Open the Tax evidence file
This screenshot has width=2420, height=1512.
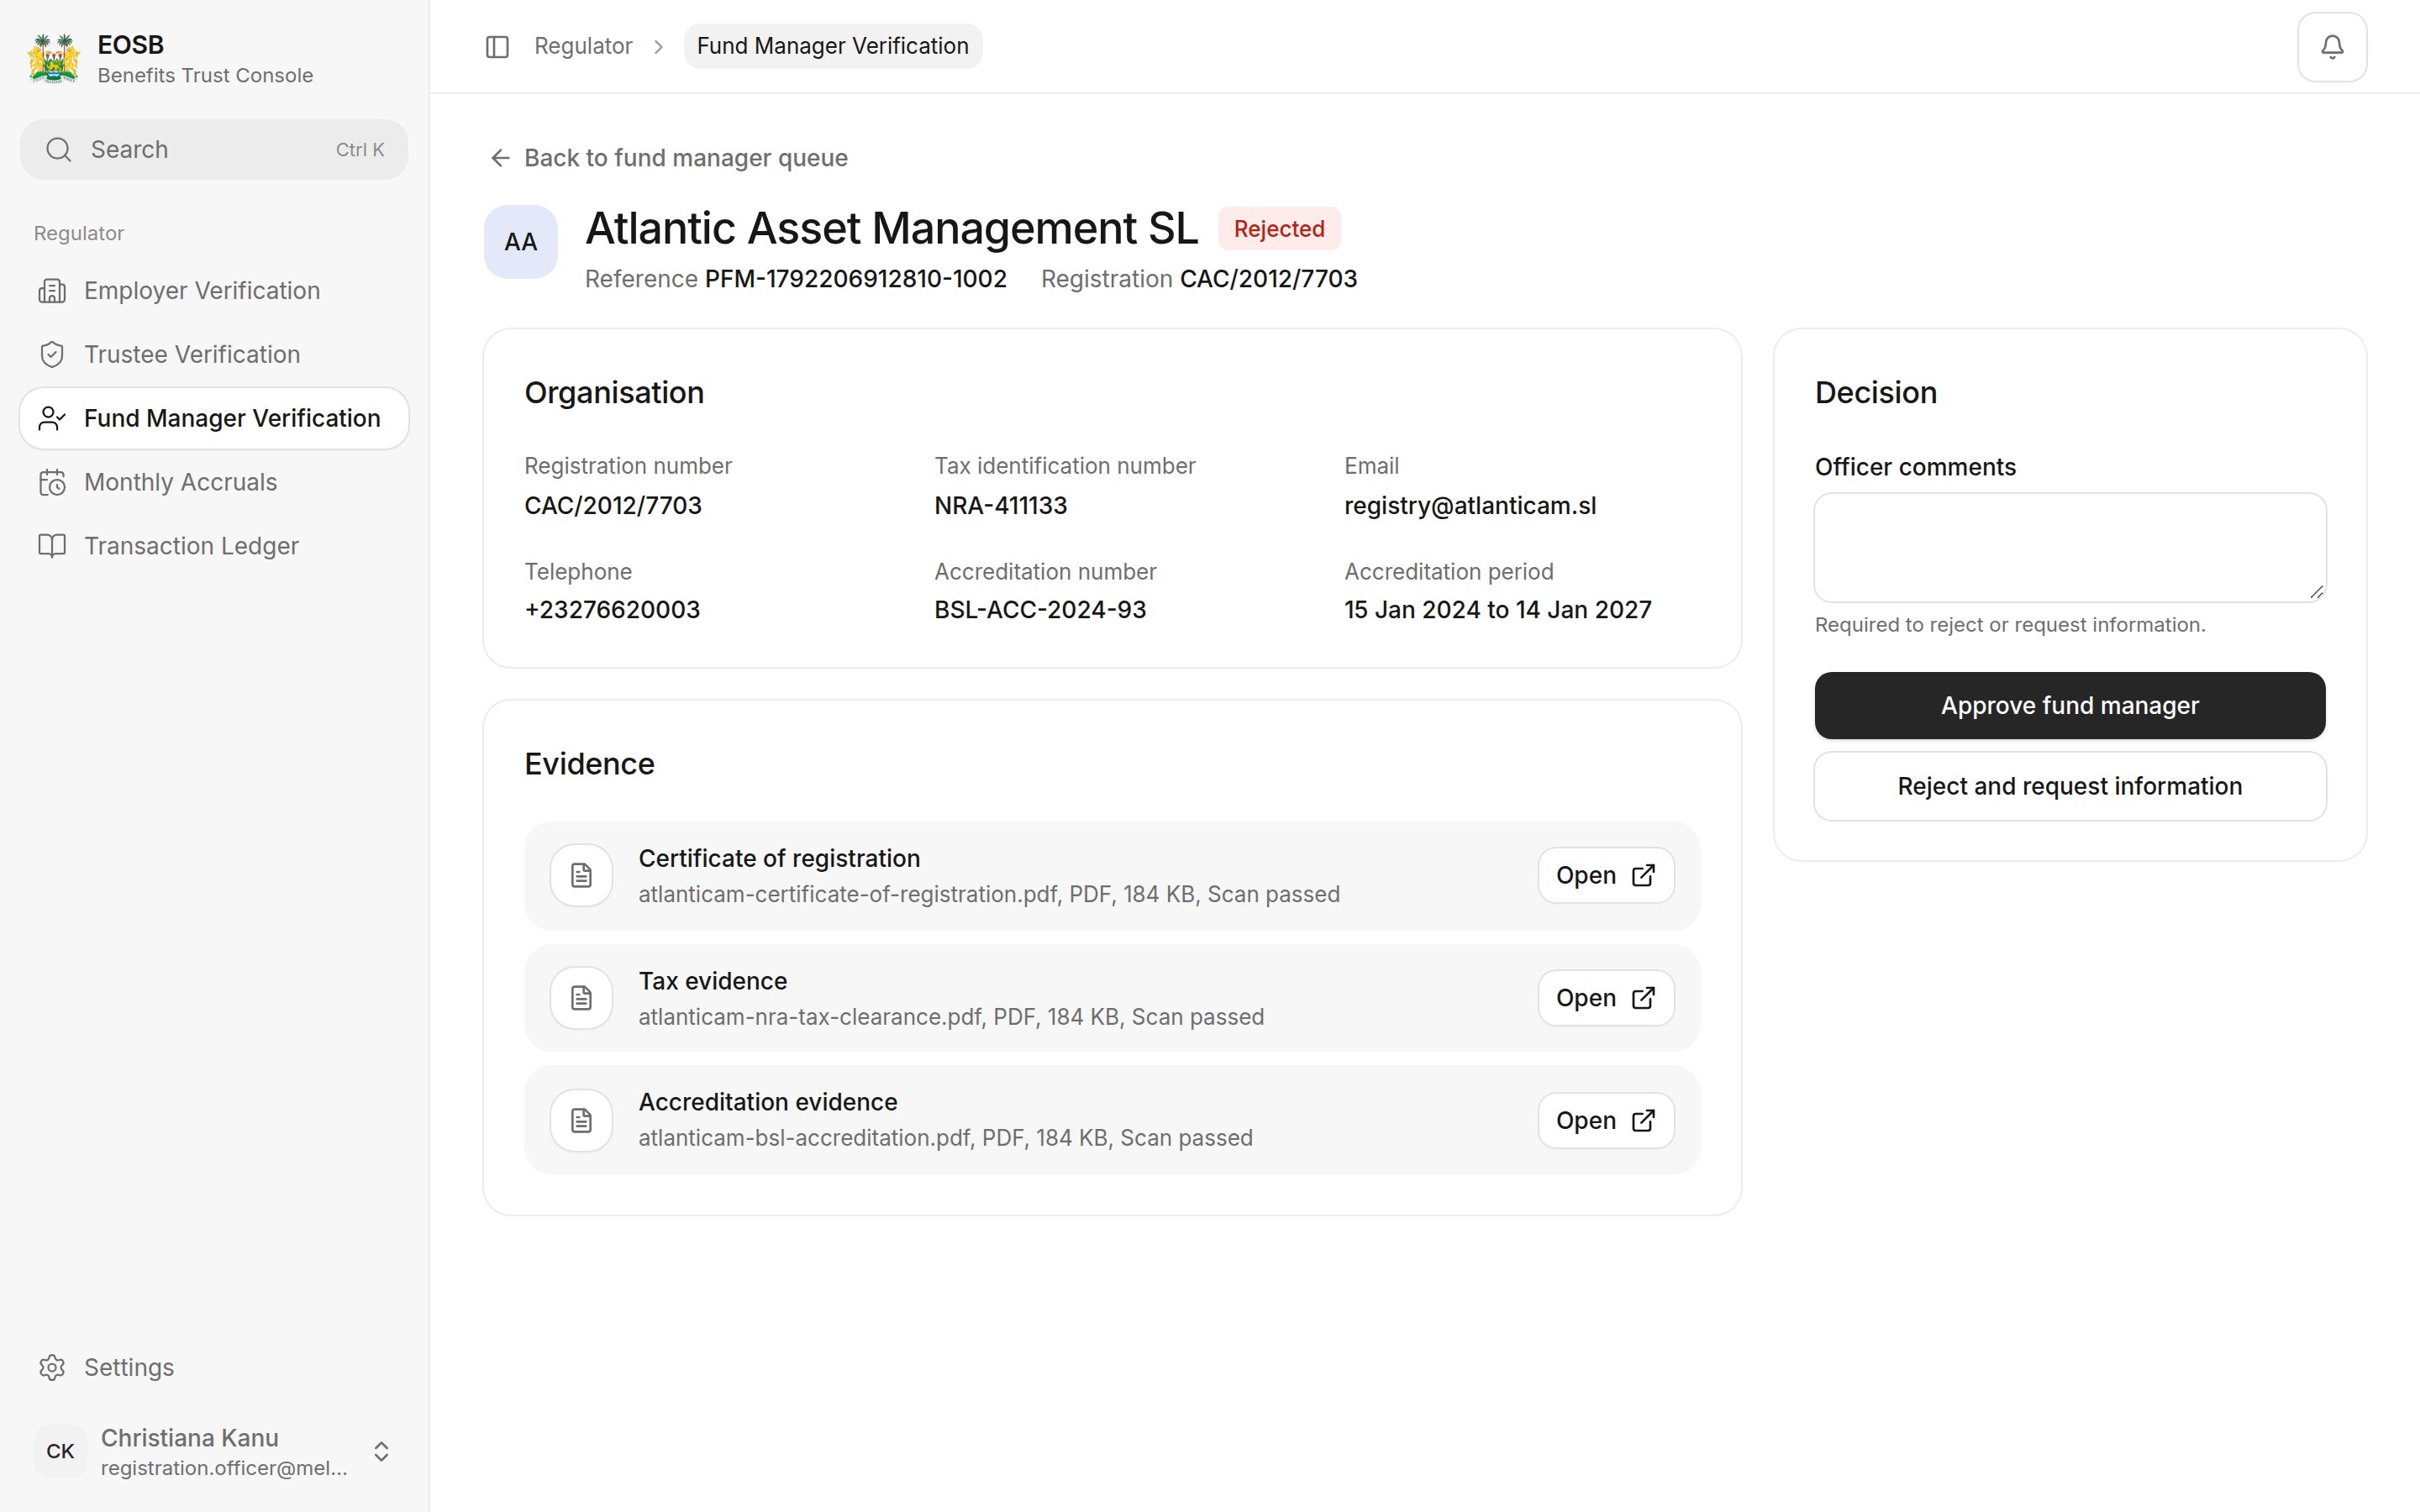pos(1606,998)
